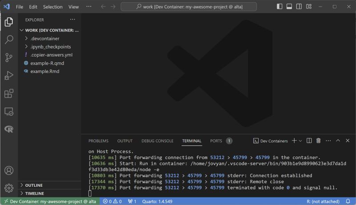Expand the Outline section
This screenshot has height=205, width=356.
pos(49,185)
